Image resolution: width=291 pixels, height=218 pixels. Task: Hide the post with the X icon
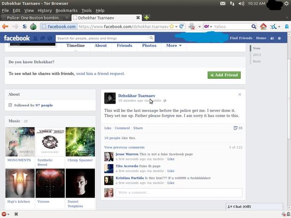(x=239, y=94)
